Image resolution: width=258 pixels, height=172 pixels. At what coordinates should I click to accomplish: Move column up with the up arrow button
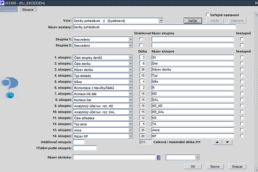217,142
